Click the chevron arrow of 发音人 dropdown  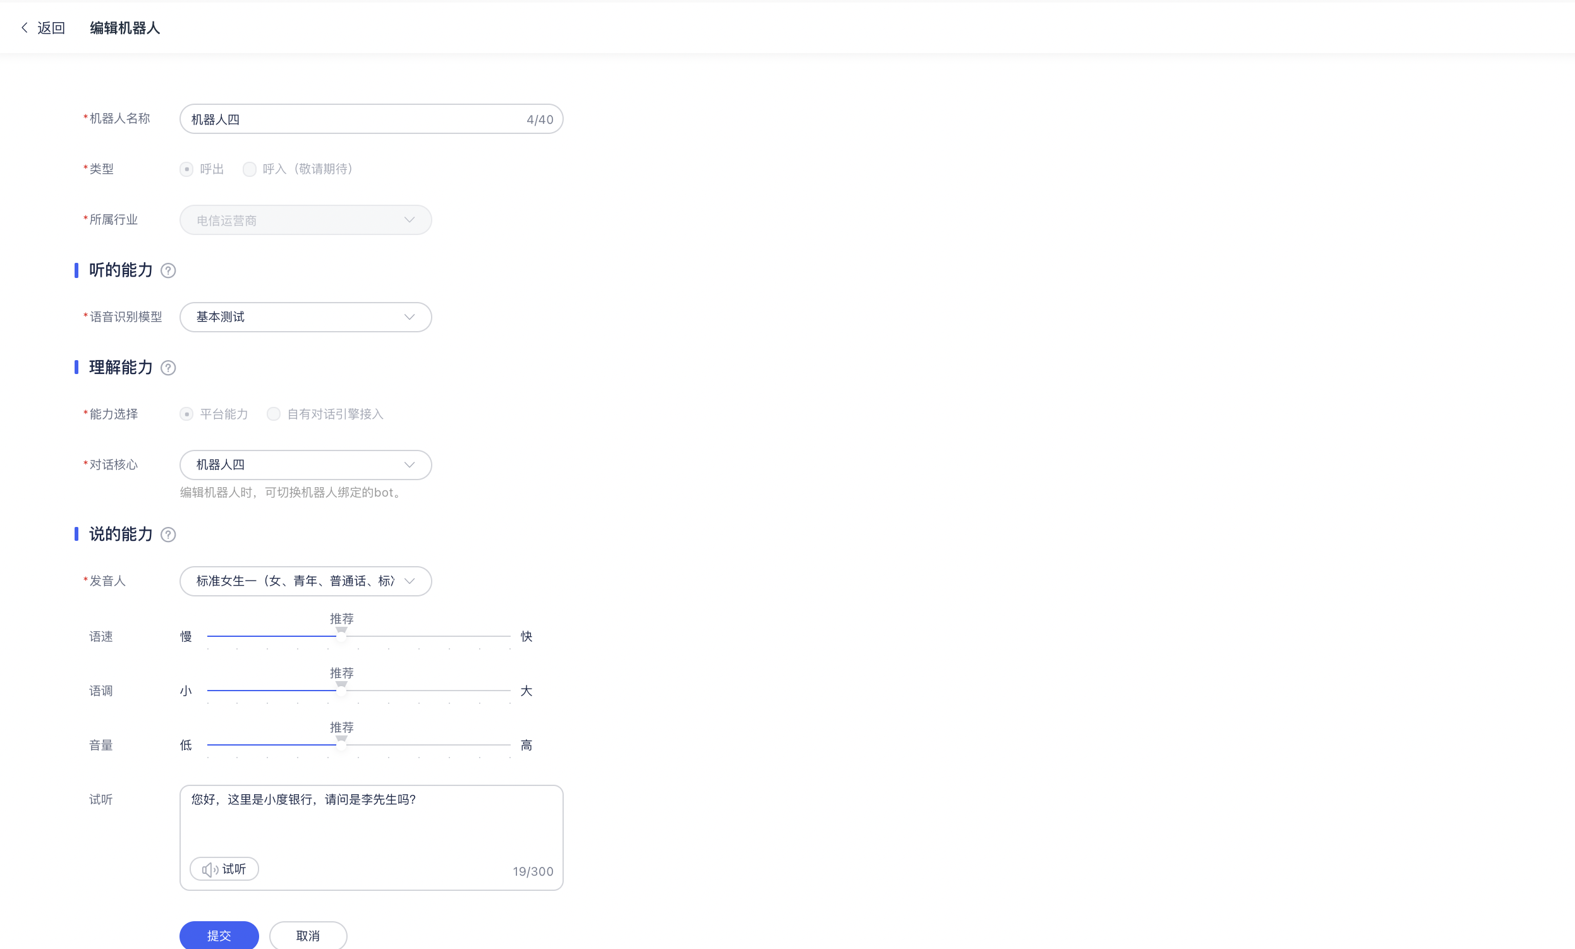point(410,581)
